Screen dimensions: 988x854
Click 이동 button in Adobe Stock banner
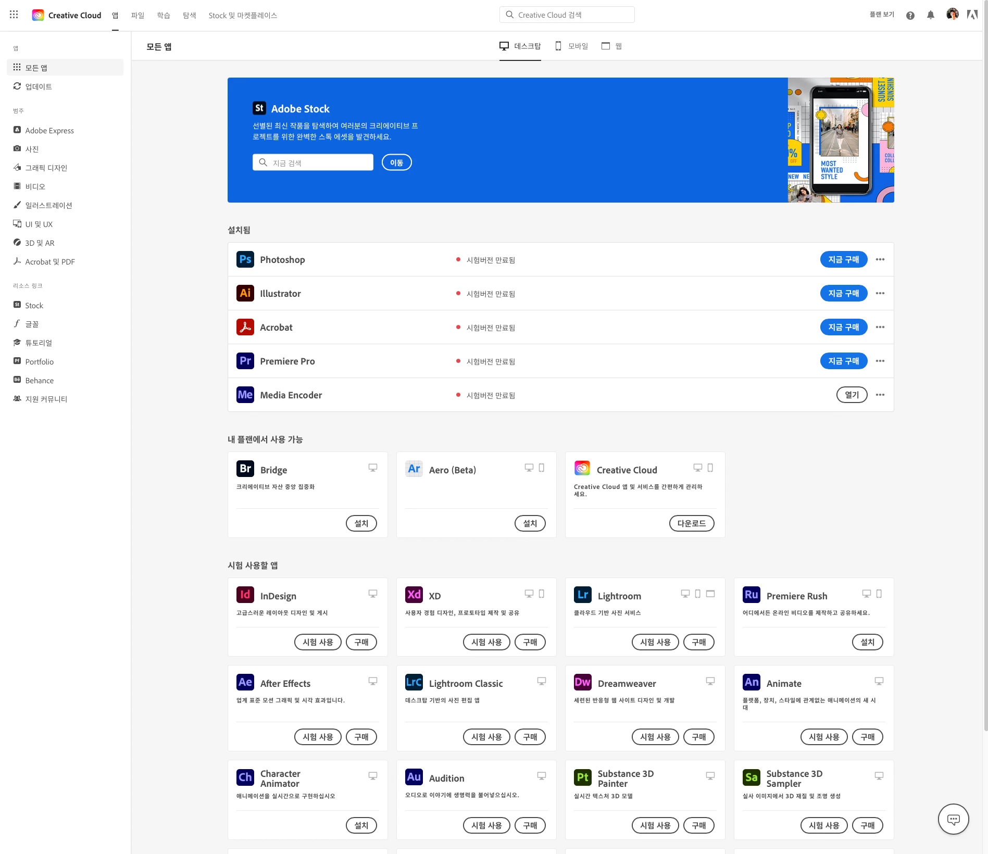[x=397, y=162]
